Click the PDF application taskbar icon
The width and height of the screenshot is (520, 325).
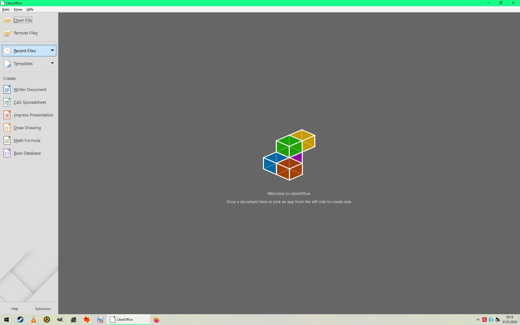(x=100, y=320)
